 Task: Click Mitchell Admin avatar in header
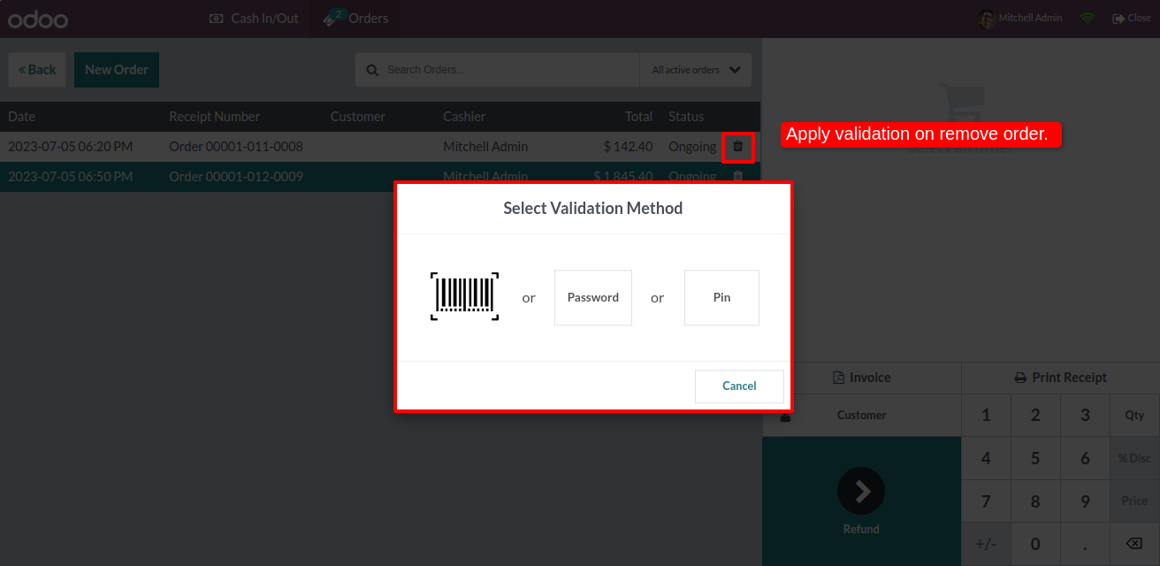(987, 19)
